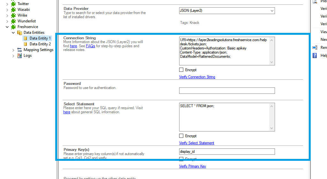Click Verify Select Statement link

pos(196,143)
